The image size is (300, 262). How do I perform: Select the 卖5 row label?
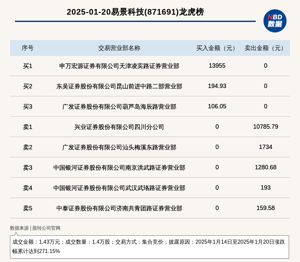click(x=28, y=208)
